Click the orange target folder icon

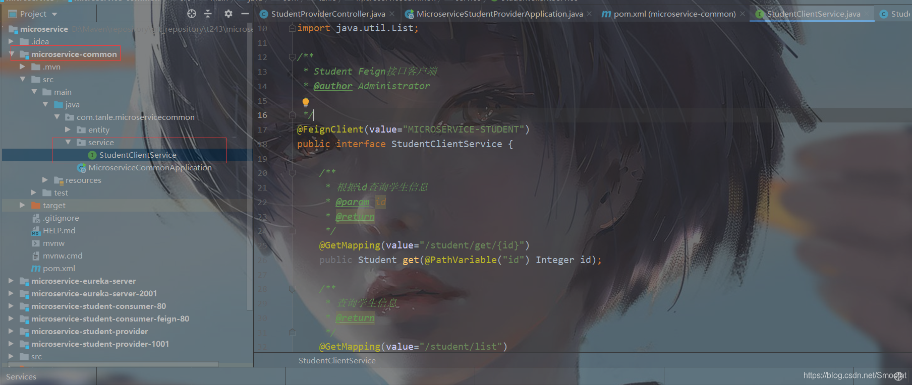click(x=36, y=206)
